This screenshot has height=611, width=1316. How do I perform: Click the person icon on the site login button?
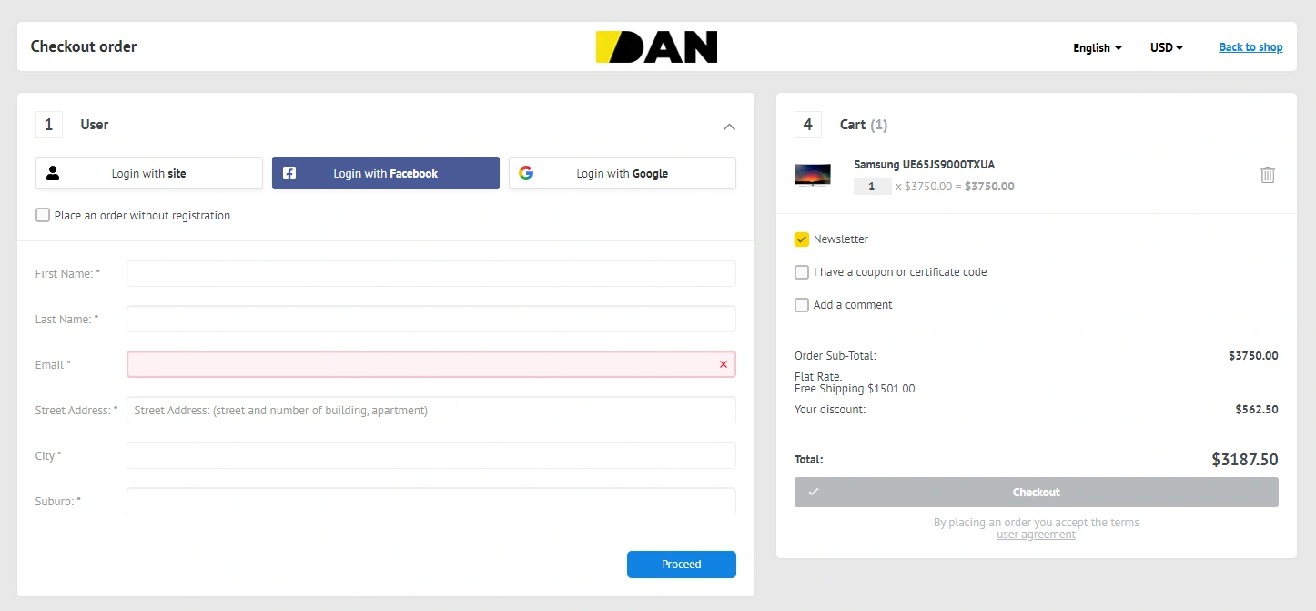click(53, 173)
